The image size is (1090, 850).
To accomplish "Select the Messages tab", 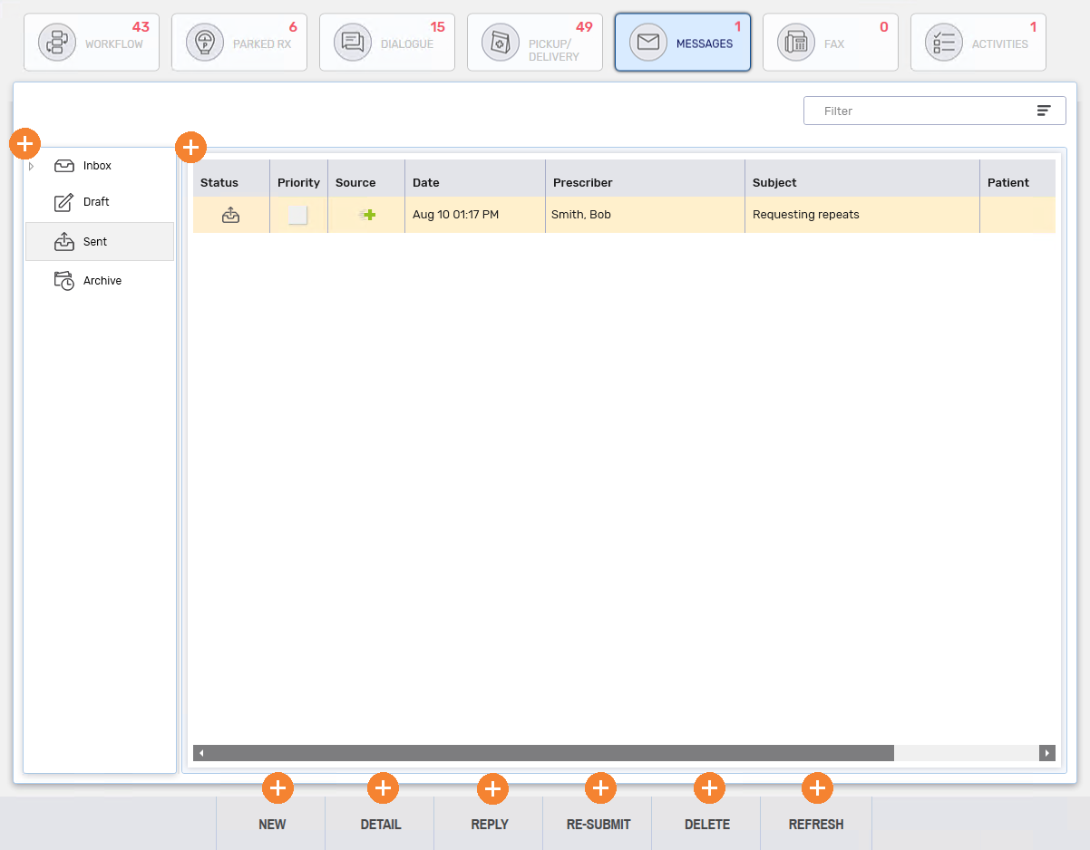I will 683,43.
